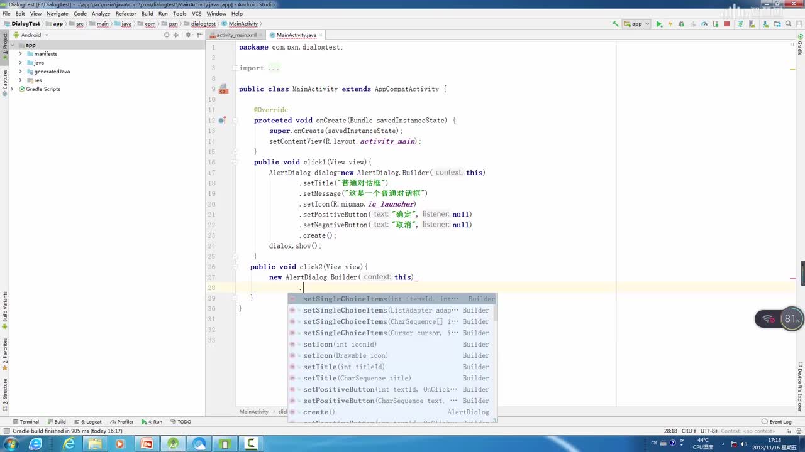Open the app run configuration dropdown
Image resolution: width=805 pixels, height=452 pixels.
637,24
